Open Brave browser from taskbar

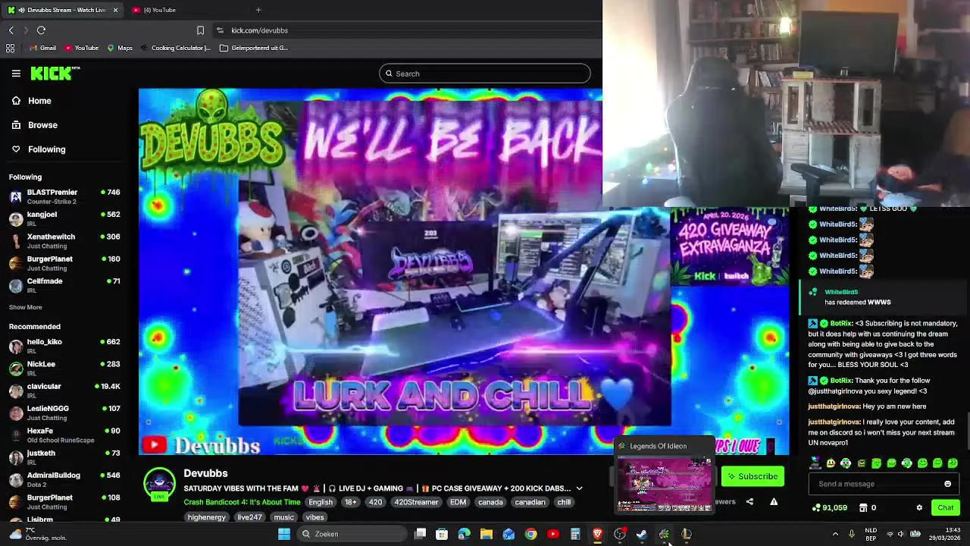[x=597, y=534]
